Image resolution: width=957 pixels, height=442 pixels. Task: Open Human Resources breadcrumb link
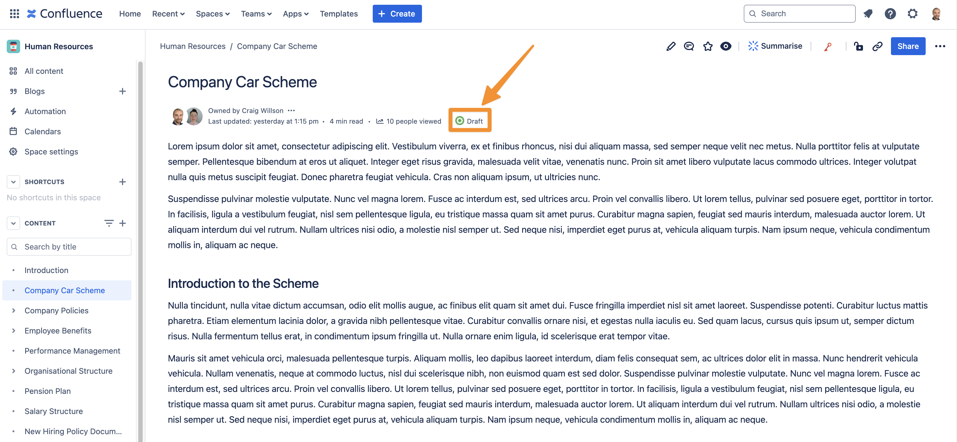(x=193, y=46)
